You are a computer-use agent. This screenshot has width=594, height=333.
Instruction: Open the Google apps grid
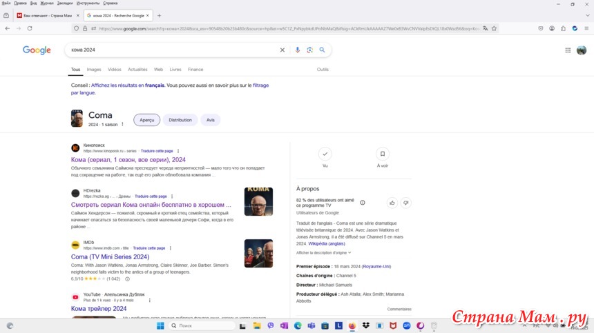[x=568, y=50]
